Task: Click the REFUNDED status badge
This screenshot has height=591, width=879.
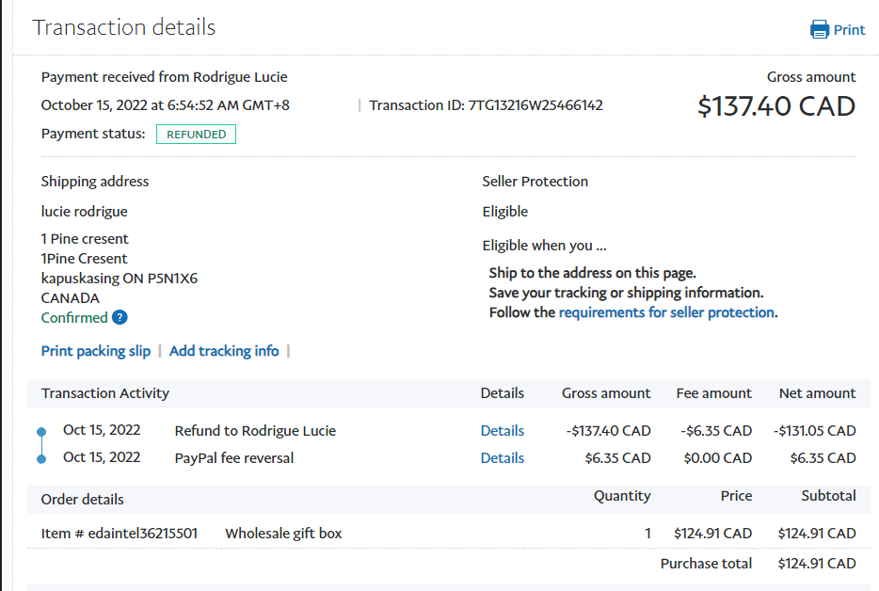Action: pos(196,135)
